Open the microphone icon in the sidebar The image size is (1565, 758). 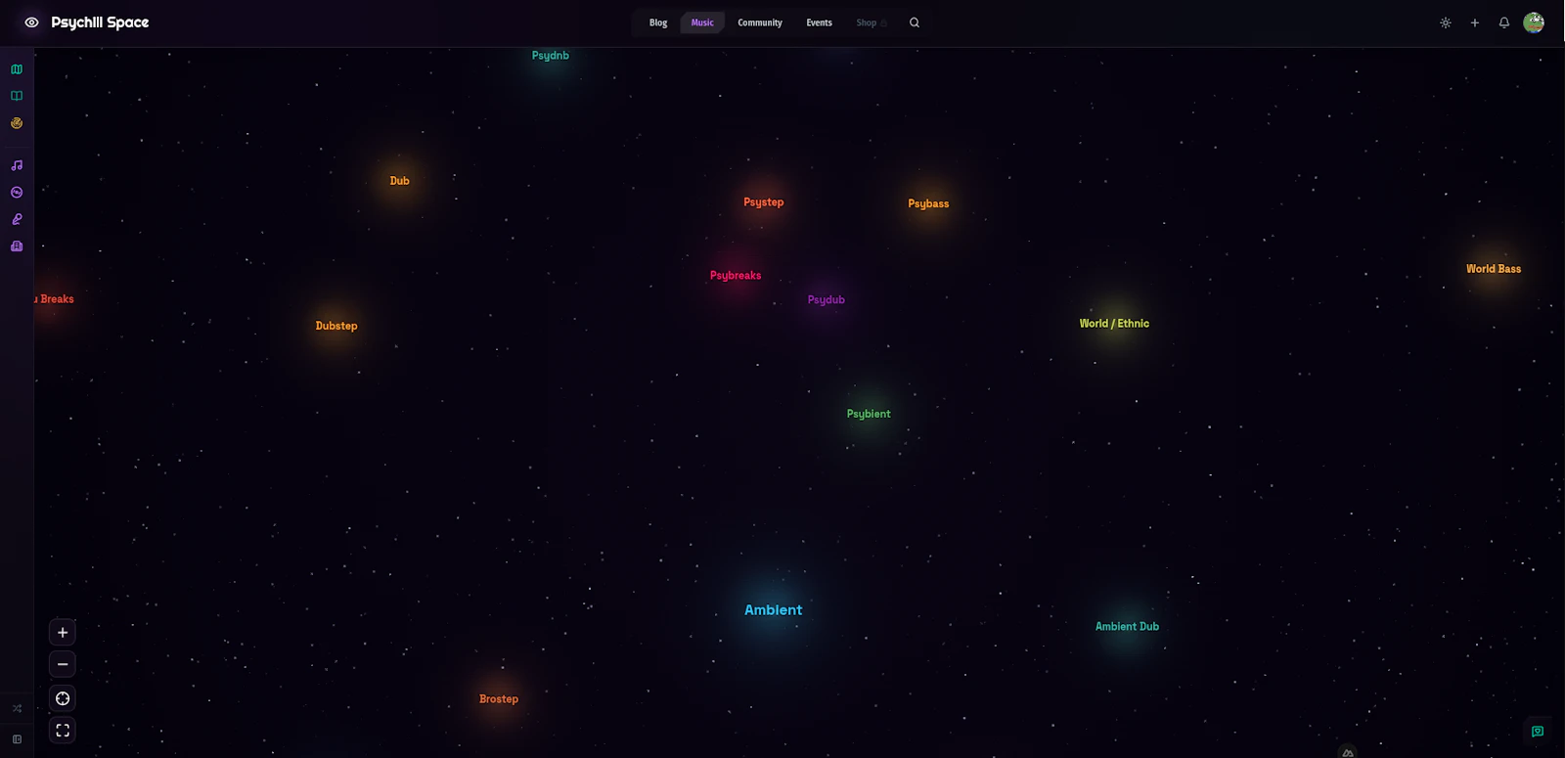pos(17,219)
